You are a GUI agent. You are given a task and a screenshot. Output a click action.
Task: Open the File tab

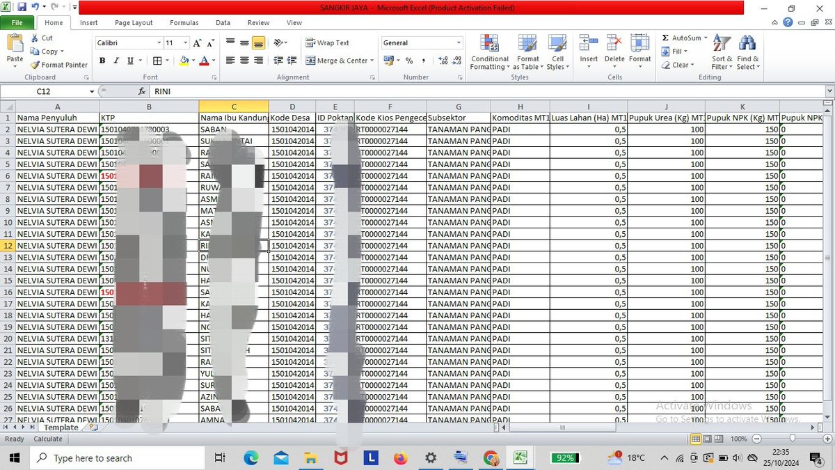point(17,22)
